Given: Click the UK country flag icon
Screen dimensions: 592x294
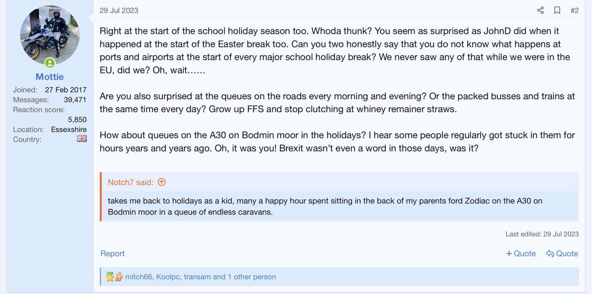Looking at the screenshot, I should click(82, 139).
